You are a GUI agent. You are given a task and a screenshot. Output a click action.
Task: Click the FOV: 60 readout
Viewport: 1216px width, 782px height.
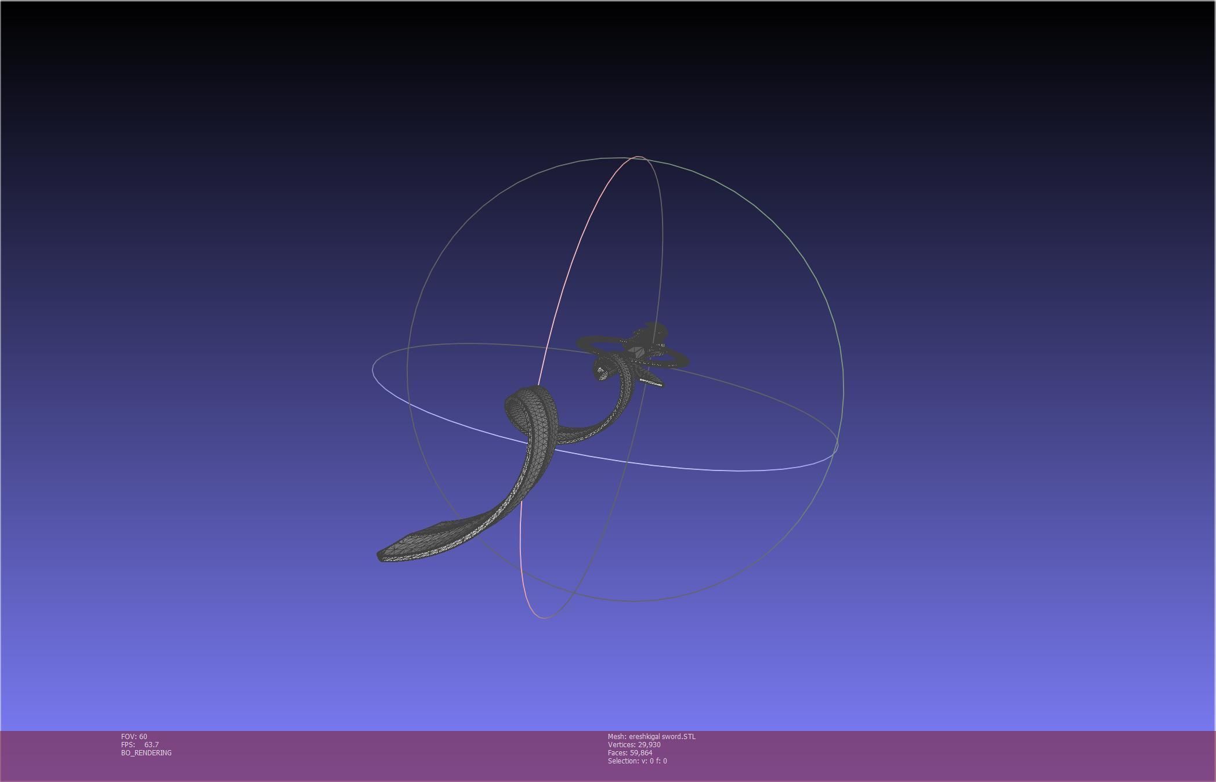click(134, 737)
